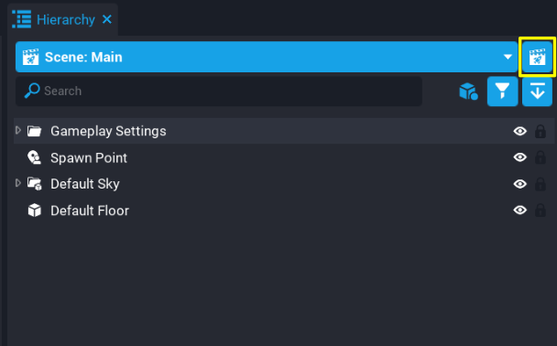Open the scene manager clapperboard button

click(537, 57)
